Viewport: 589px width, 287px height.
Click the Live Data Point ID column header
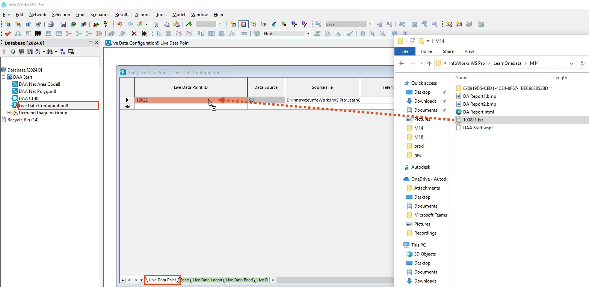click(191, 87)
